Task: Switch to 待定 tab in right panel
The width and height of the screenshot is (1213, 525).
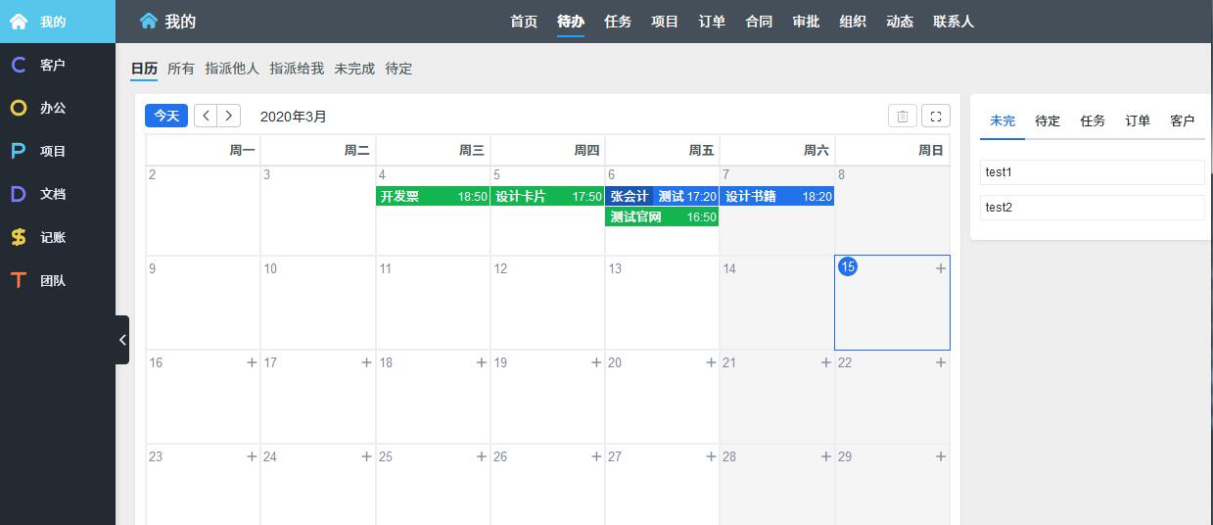Action: tap(1048, 120)
